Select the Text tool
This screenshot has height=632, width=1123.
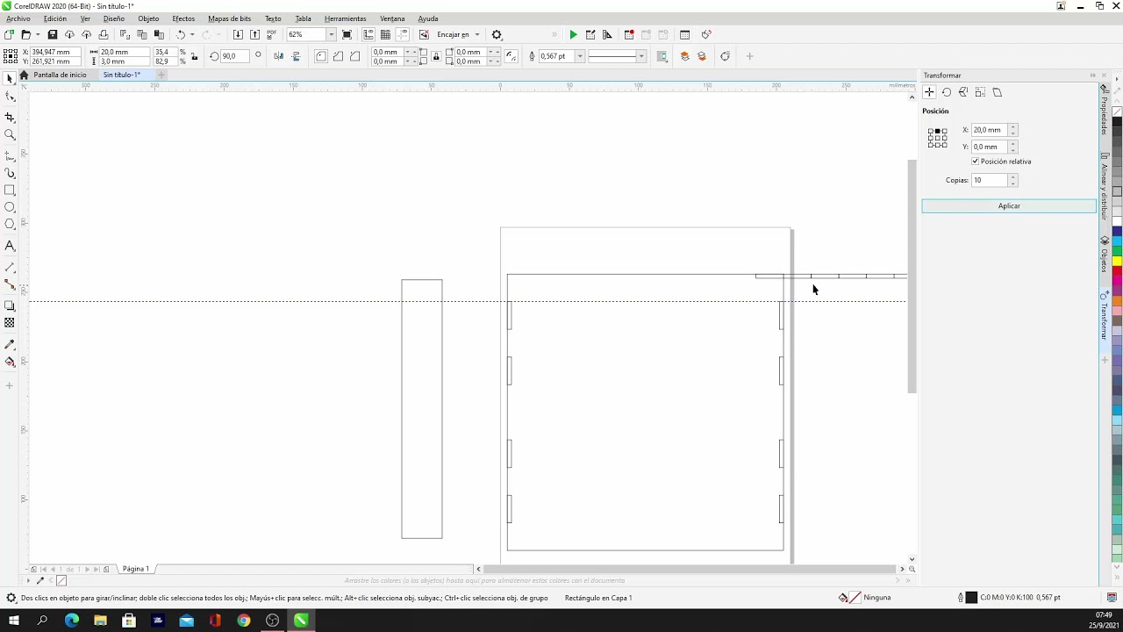pos(10,246)
